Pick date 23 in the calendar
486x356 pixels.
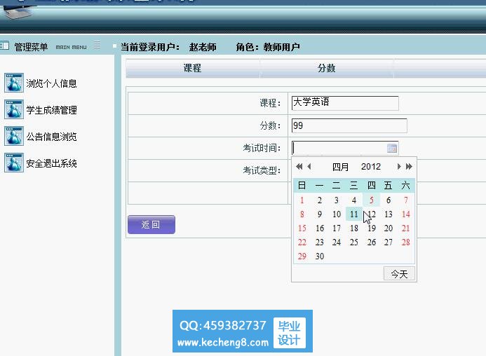[x=320, y=242]
